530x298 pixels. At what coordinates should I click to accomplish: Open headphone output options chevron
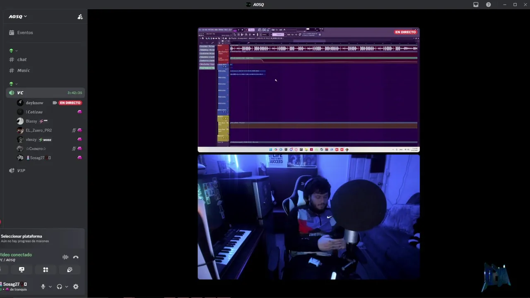click(x=66, y=286)
